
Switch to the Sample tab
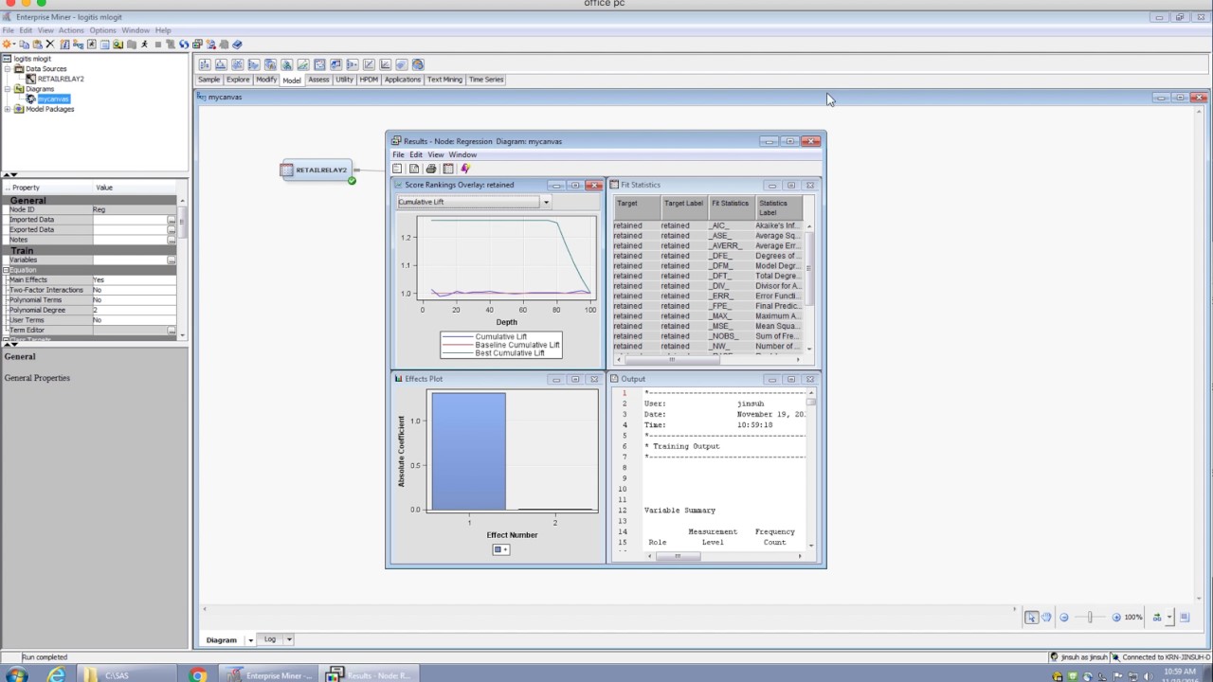point(208,80)
